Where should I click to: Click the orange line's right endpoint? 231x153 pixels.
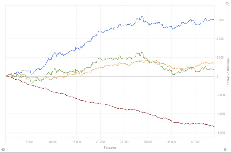tap(214, 63)
